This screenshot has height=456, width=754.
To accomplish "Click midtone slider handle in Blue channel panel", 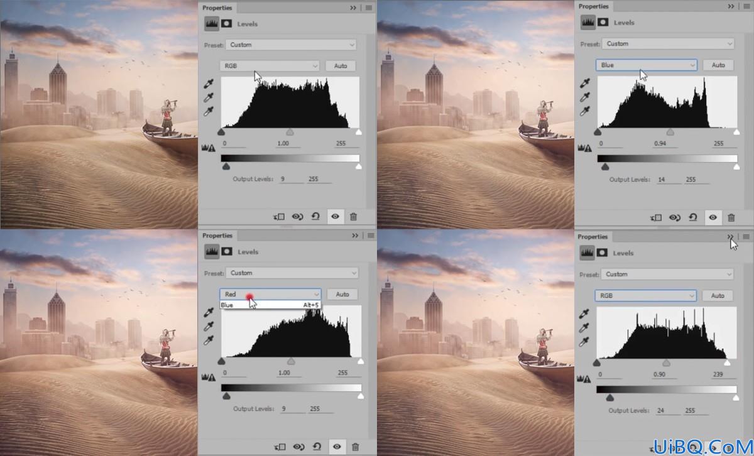I will click(x=670, y=132).
